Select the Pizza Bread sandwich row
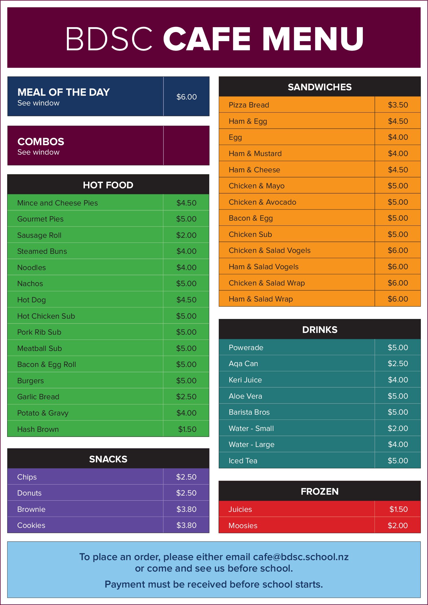The width and height of the screenshot is (428, 605). (x=249, y=105)
